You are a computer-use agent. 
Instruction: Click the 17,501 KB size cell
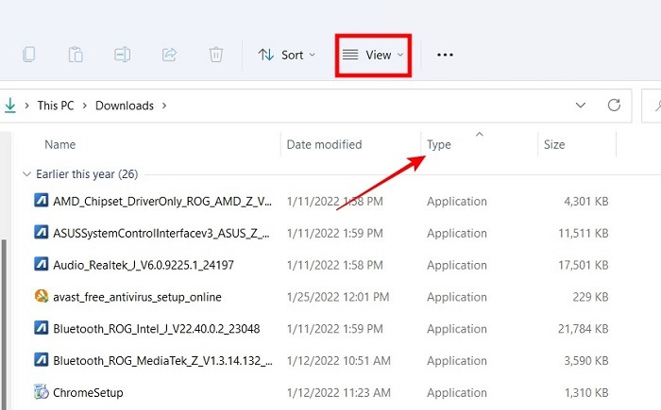tap(584, 265)
